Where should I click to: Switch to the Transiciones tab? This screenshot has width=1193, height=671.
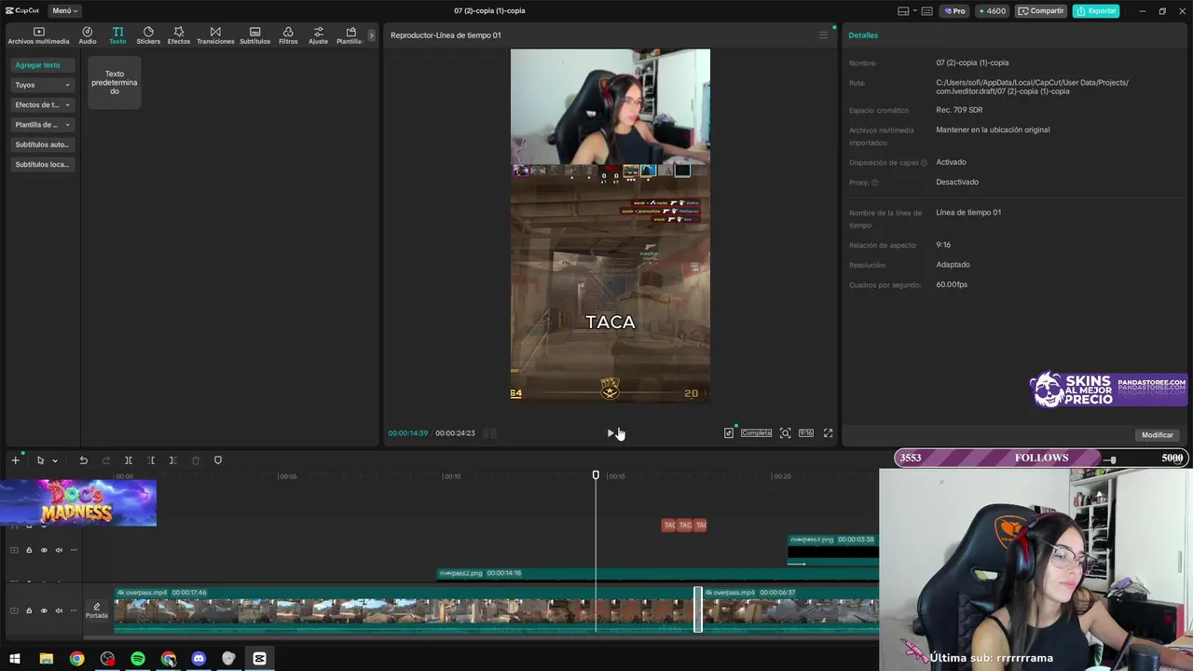pos(215,35)
